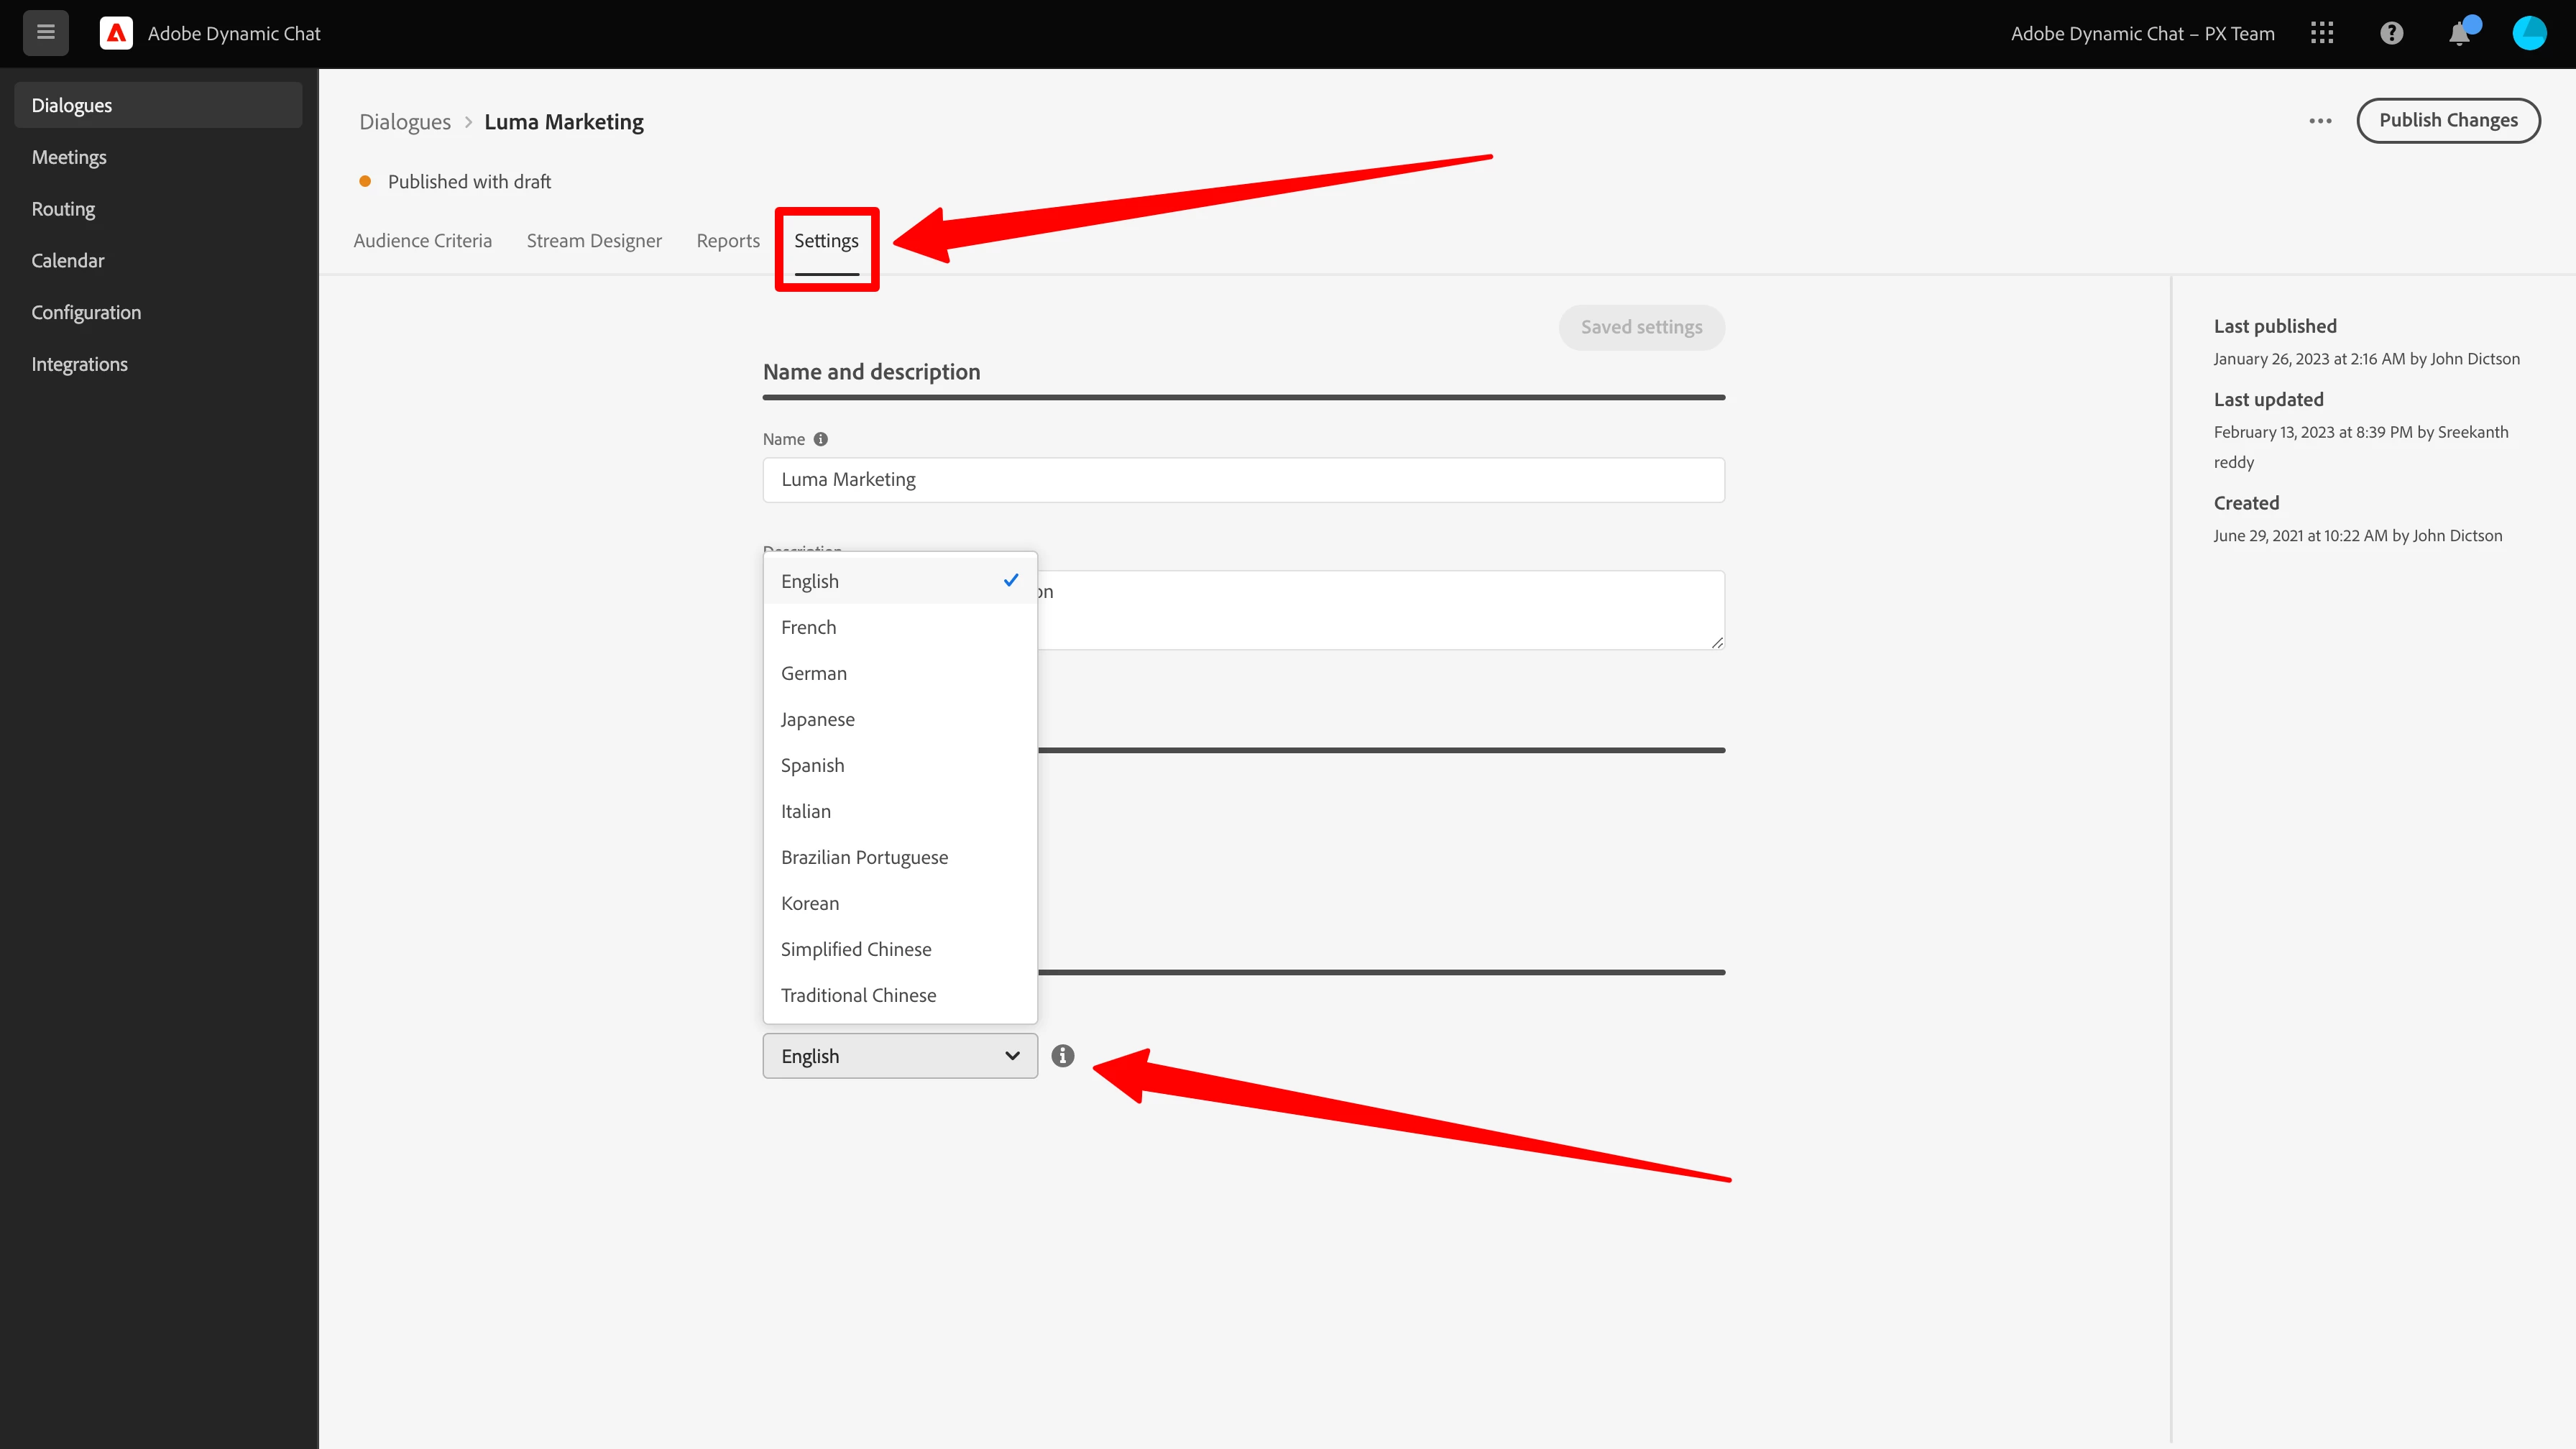Select French from the language list
The width and height of the screenshot is (2576, 1449).
click(809, 627)
